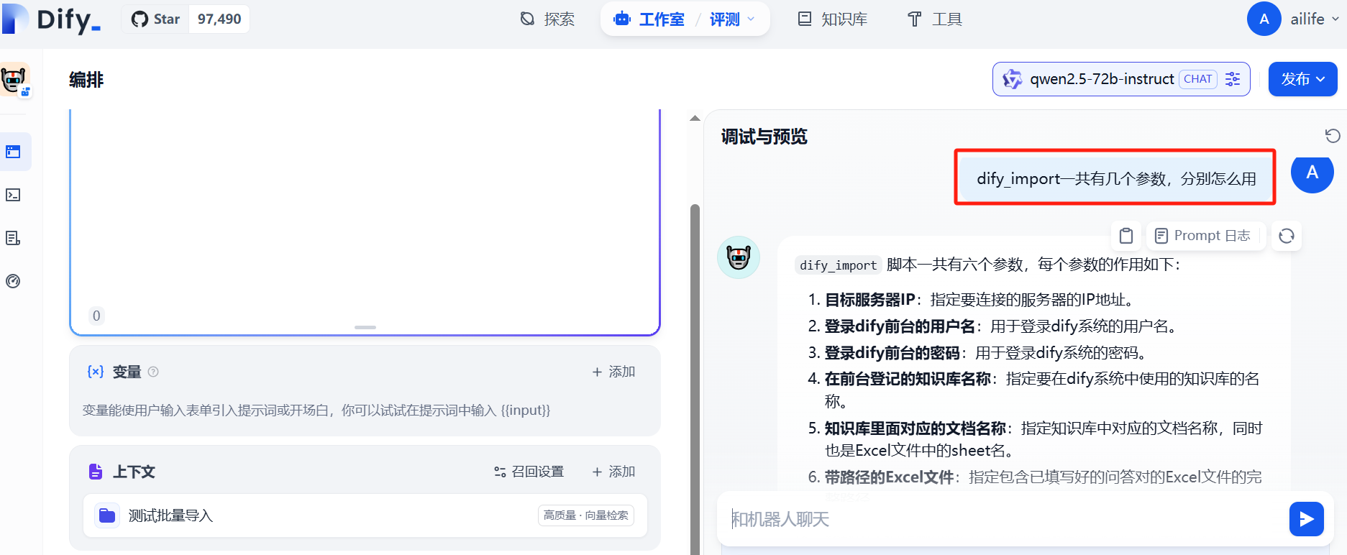Click the 上下文 document icon
Screen dimensions: 1347x555
coord(96,472)
